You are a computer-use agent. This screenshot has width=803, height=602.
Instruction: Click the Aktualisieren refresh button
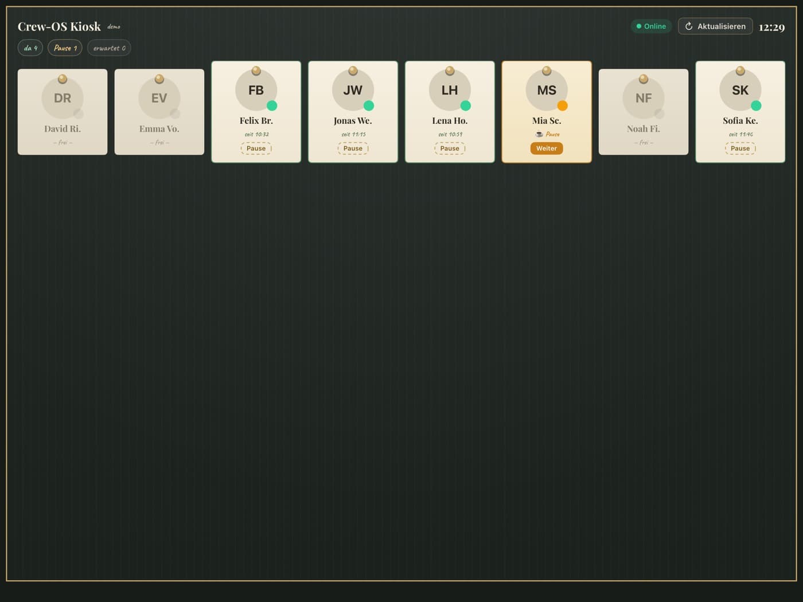[x=715, y=26]
